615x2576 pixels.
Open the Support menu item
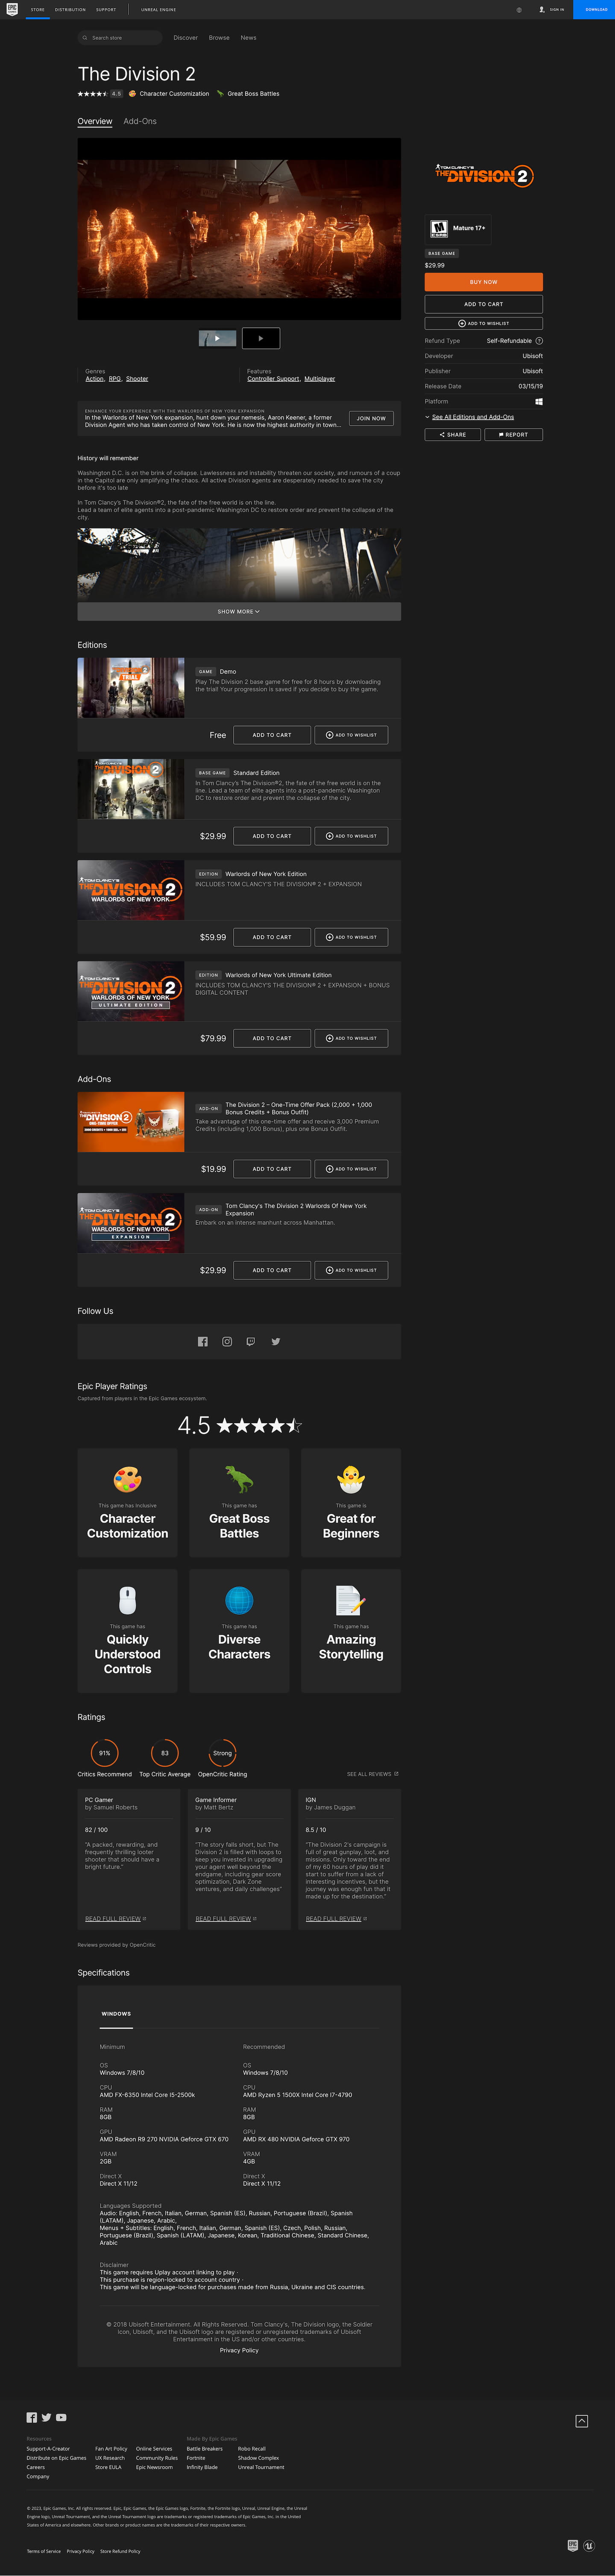tap(106, 9)
